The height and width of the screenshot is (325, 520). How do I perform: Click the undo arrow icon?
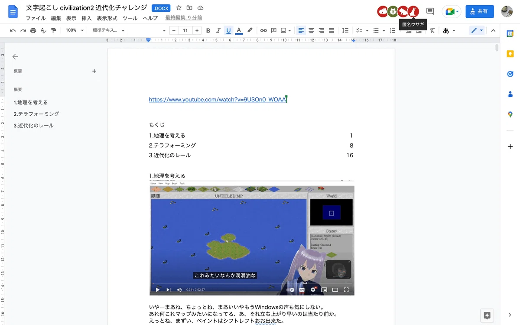click(x=13, y=30)
